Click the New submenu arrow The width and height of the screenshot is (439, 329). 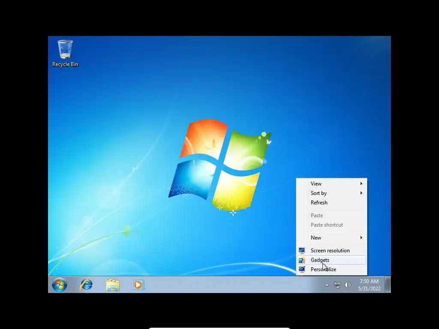point(361,237)
